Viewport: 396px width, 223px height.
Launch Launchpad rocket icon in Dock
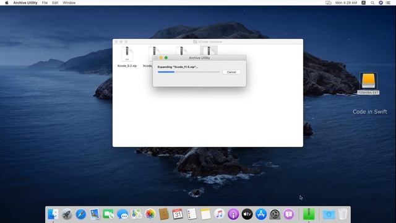(x=67, y=214)
